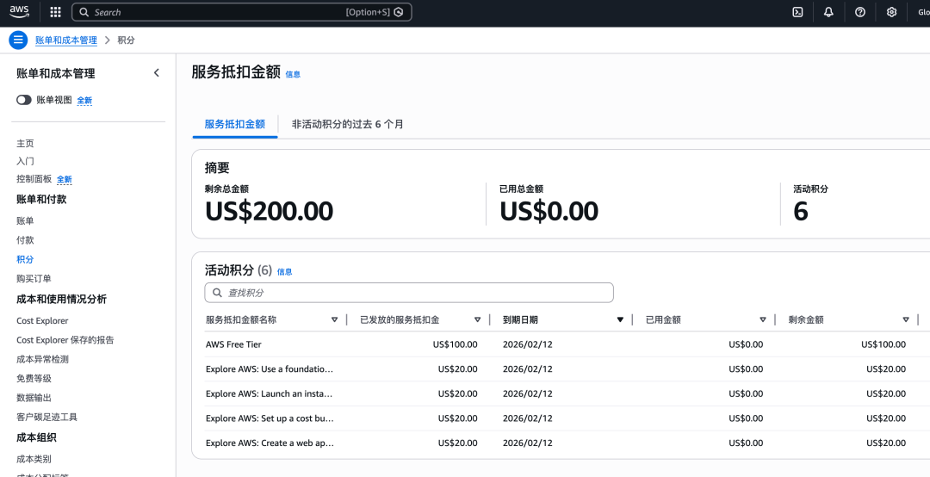This screenshot has height=477, width=930.
Task: Select 积分 in sidebar
Action: [26, 259]
